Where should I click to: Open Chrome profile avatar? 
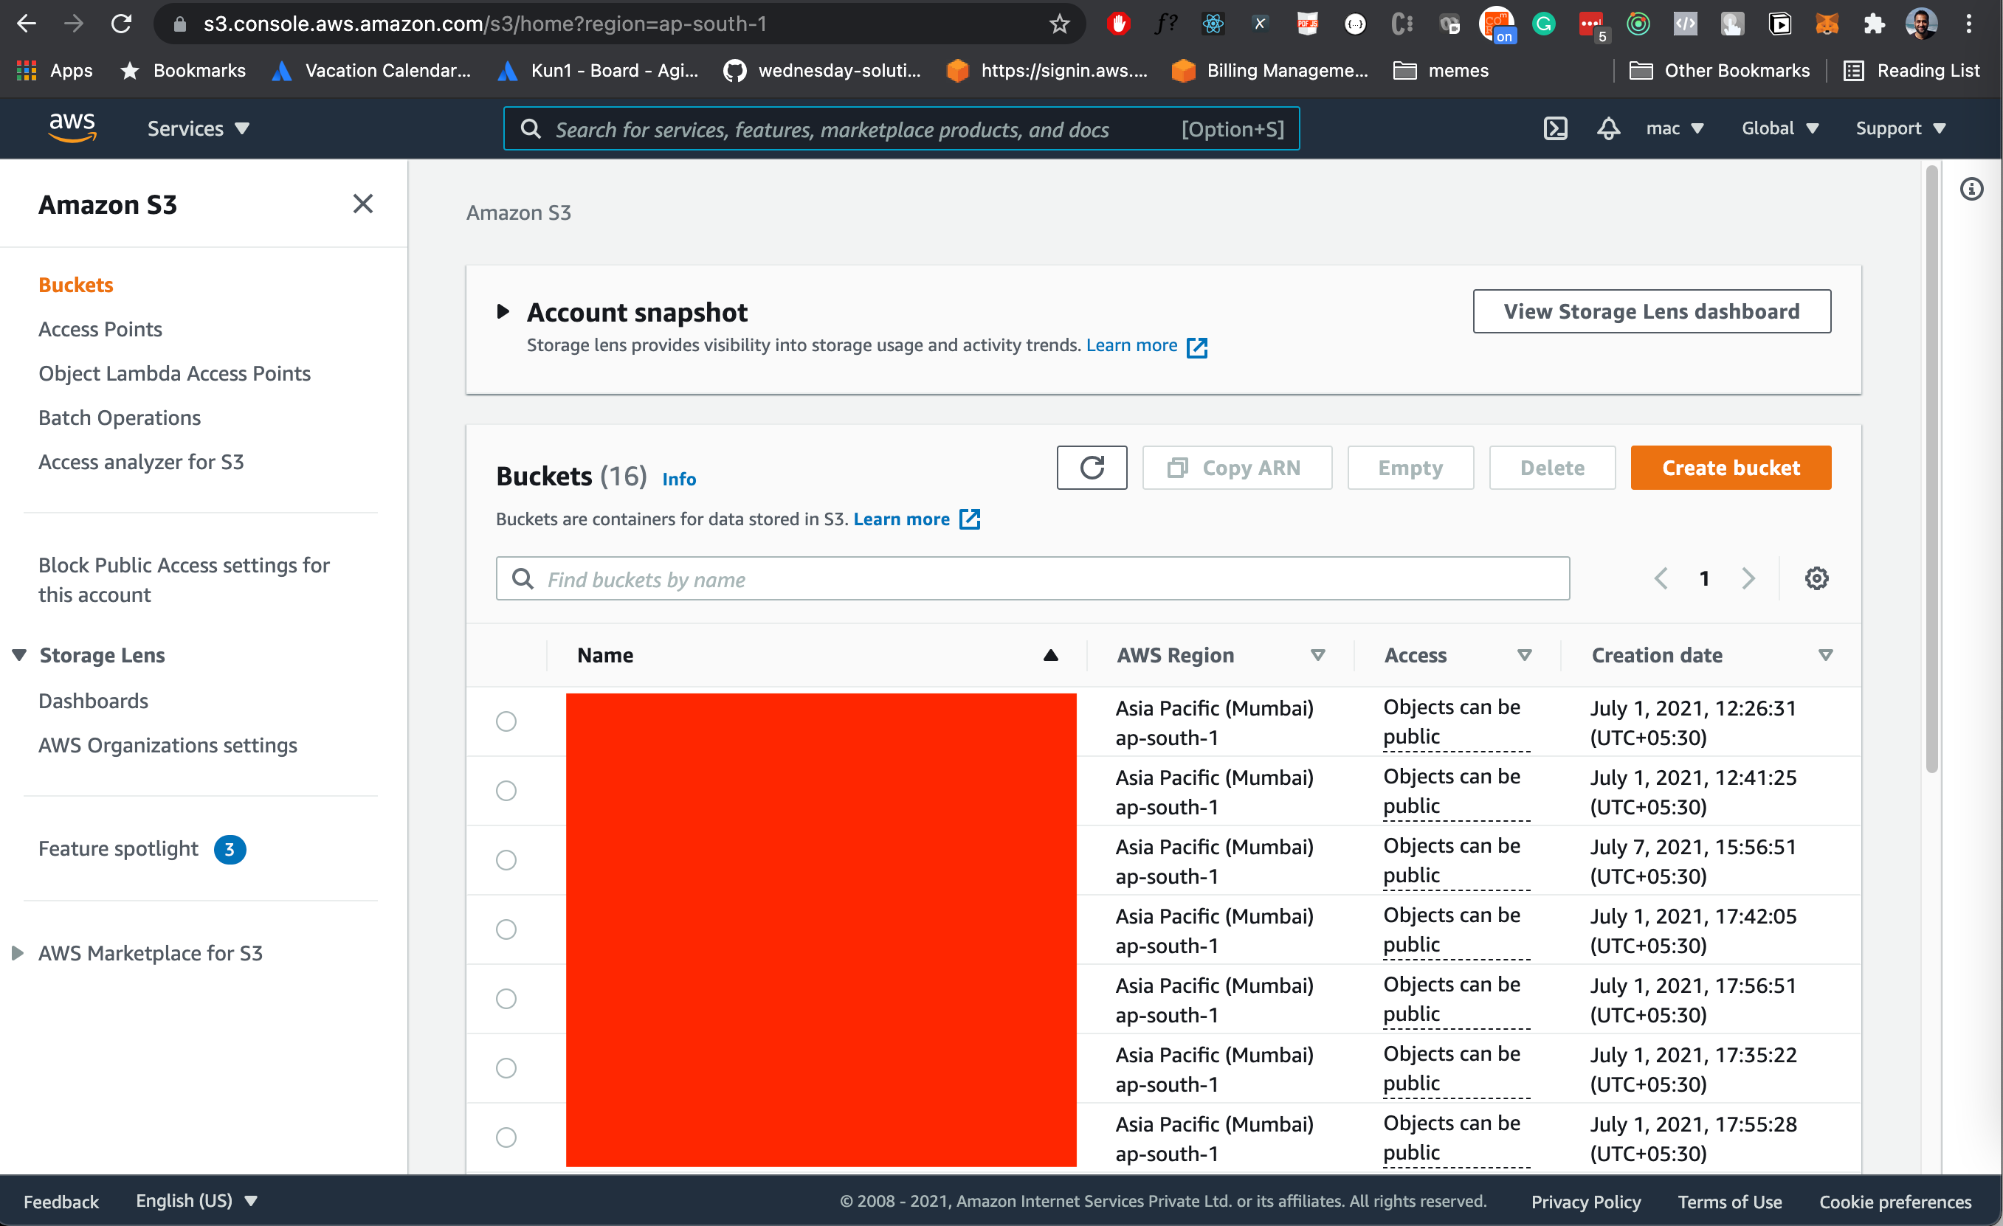[x=1922, y=24]
